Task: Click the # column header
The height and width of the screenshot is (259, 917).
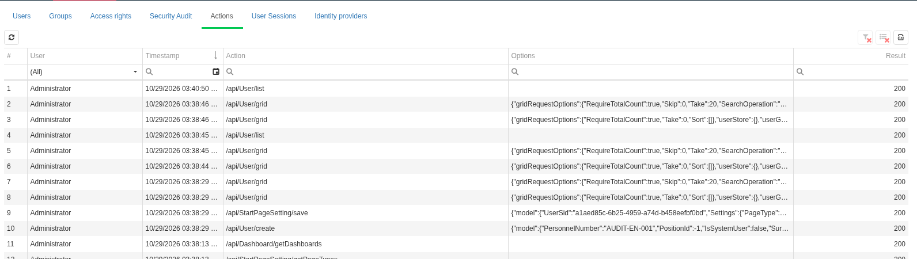Action: [16, 56]
